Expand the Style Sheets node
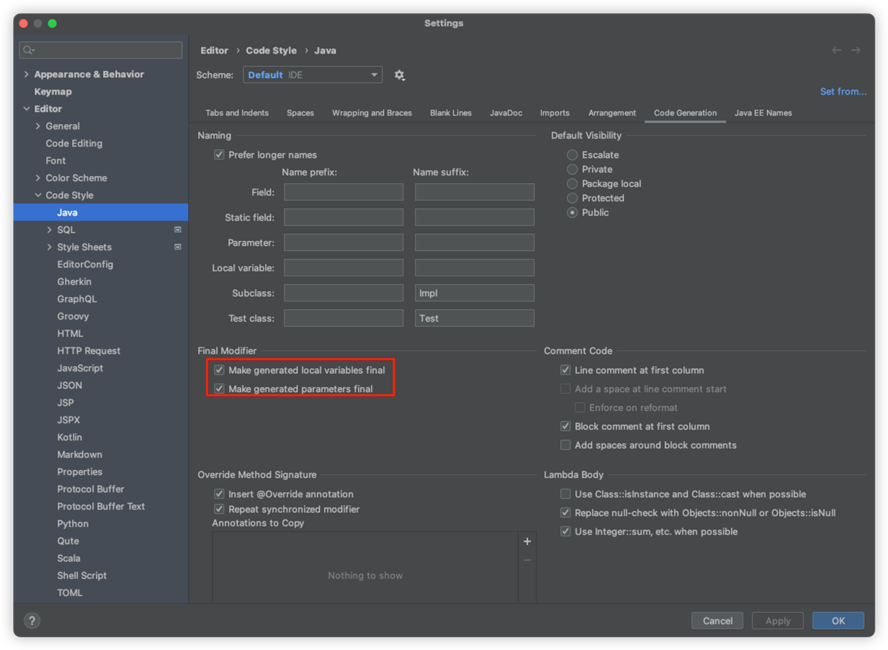The image size is (888, 650). pos(49,247)
